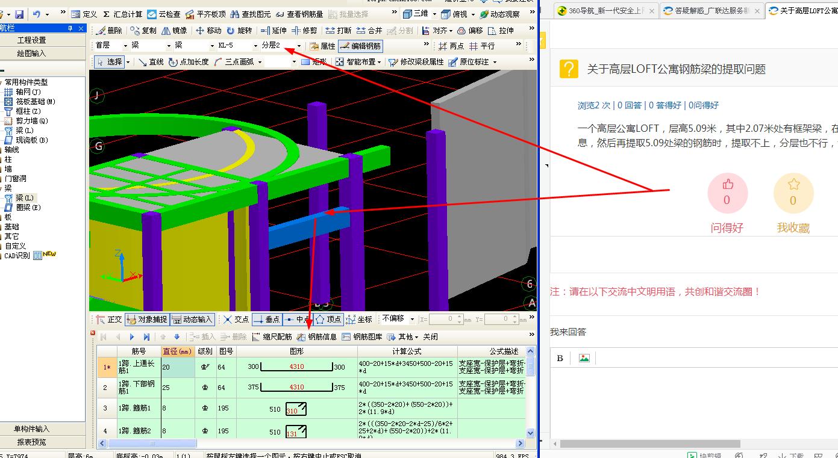838x458 pixels.
Task: Click 缩尺配筋 scaled reinforcement
Action: (x=272, y=337)
